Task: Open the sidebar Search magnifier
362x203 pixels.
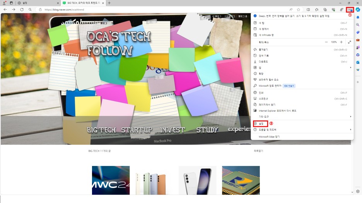Action: [358, 25]
